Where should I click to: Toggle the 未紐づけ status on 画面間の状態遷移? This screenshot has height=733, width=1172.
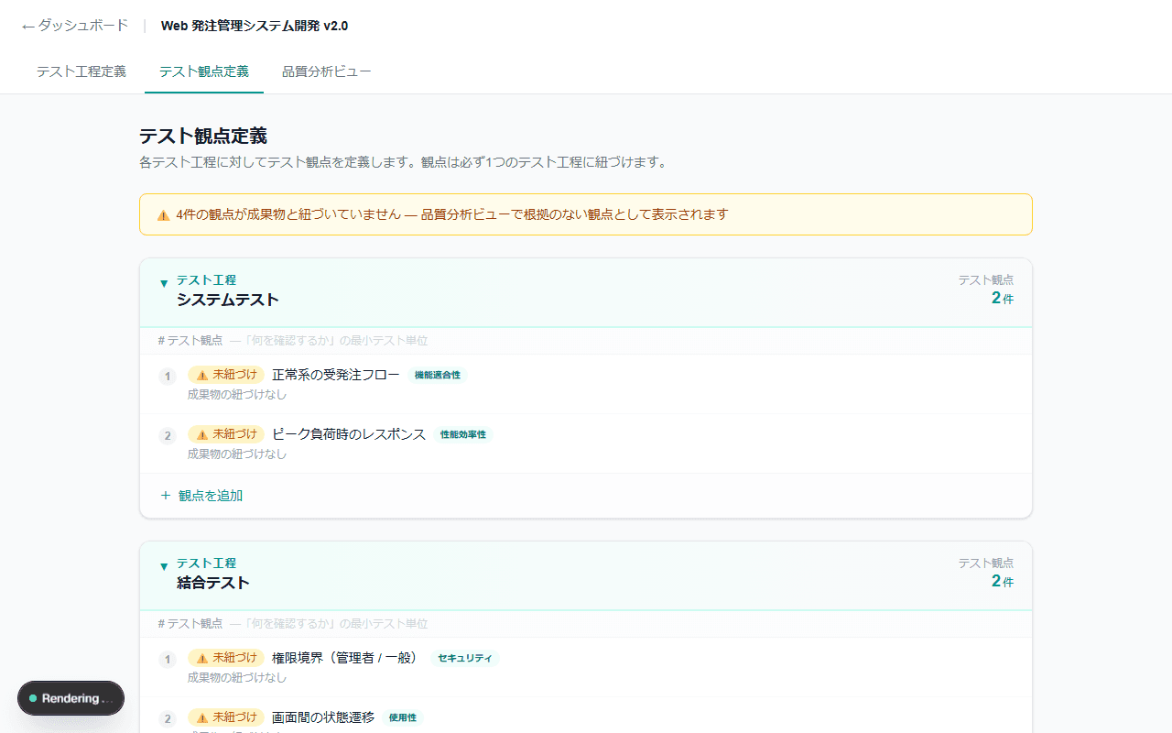pyautogui.click(x=226, y=717)
